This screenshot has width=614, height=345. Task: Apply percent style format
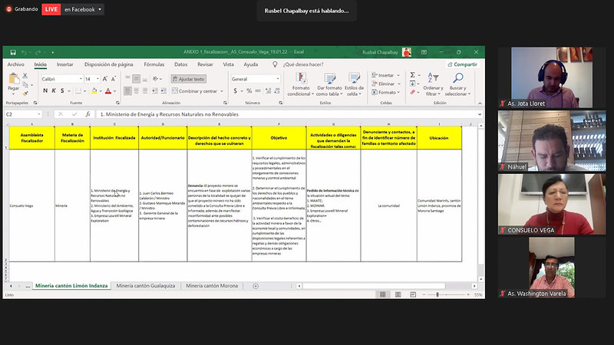pyautogui.click(x=249, y=90)
